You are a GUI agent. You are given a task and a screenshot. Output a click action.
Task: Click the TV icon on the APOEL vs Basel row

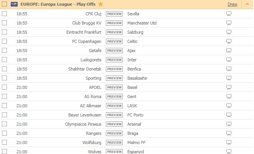point(229,87)
